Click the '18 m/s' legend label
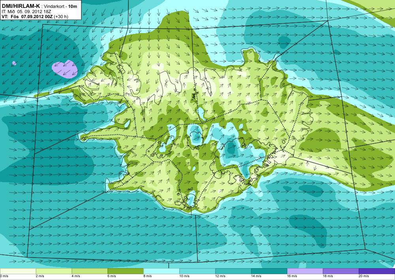The height and width of the screenshot is (280, 395). tap(328, 276)
